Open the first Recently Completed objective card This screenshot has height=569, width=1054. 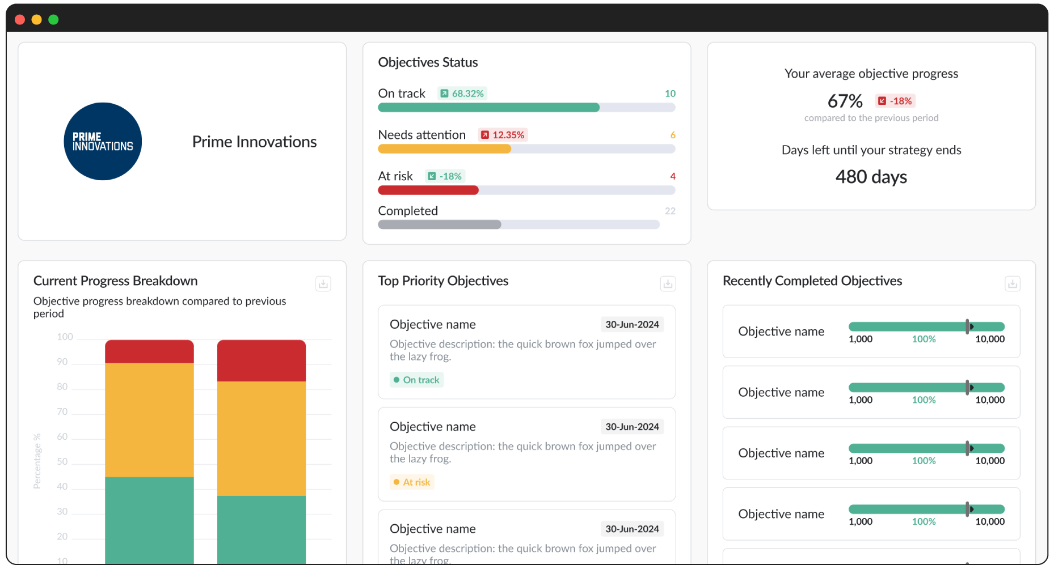tap(871, 332)
